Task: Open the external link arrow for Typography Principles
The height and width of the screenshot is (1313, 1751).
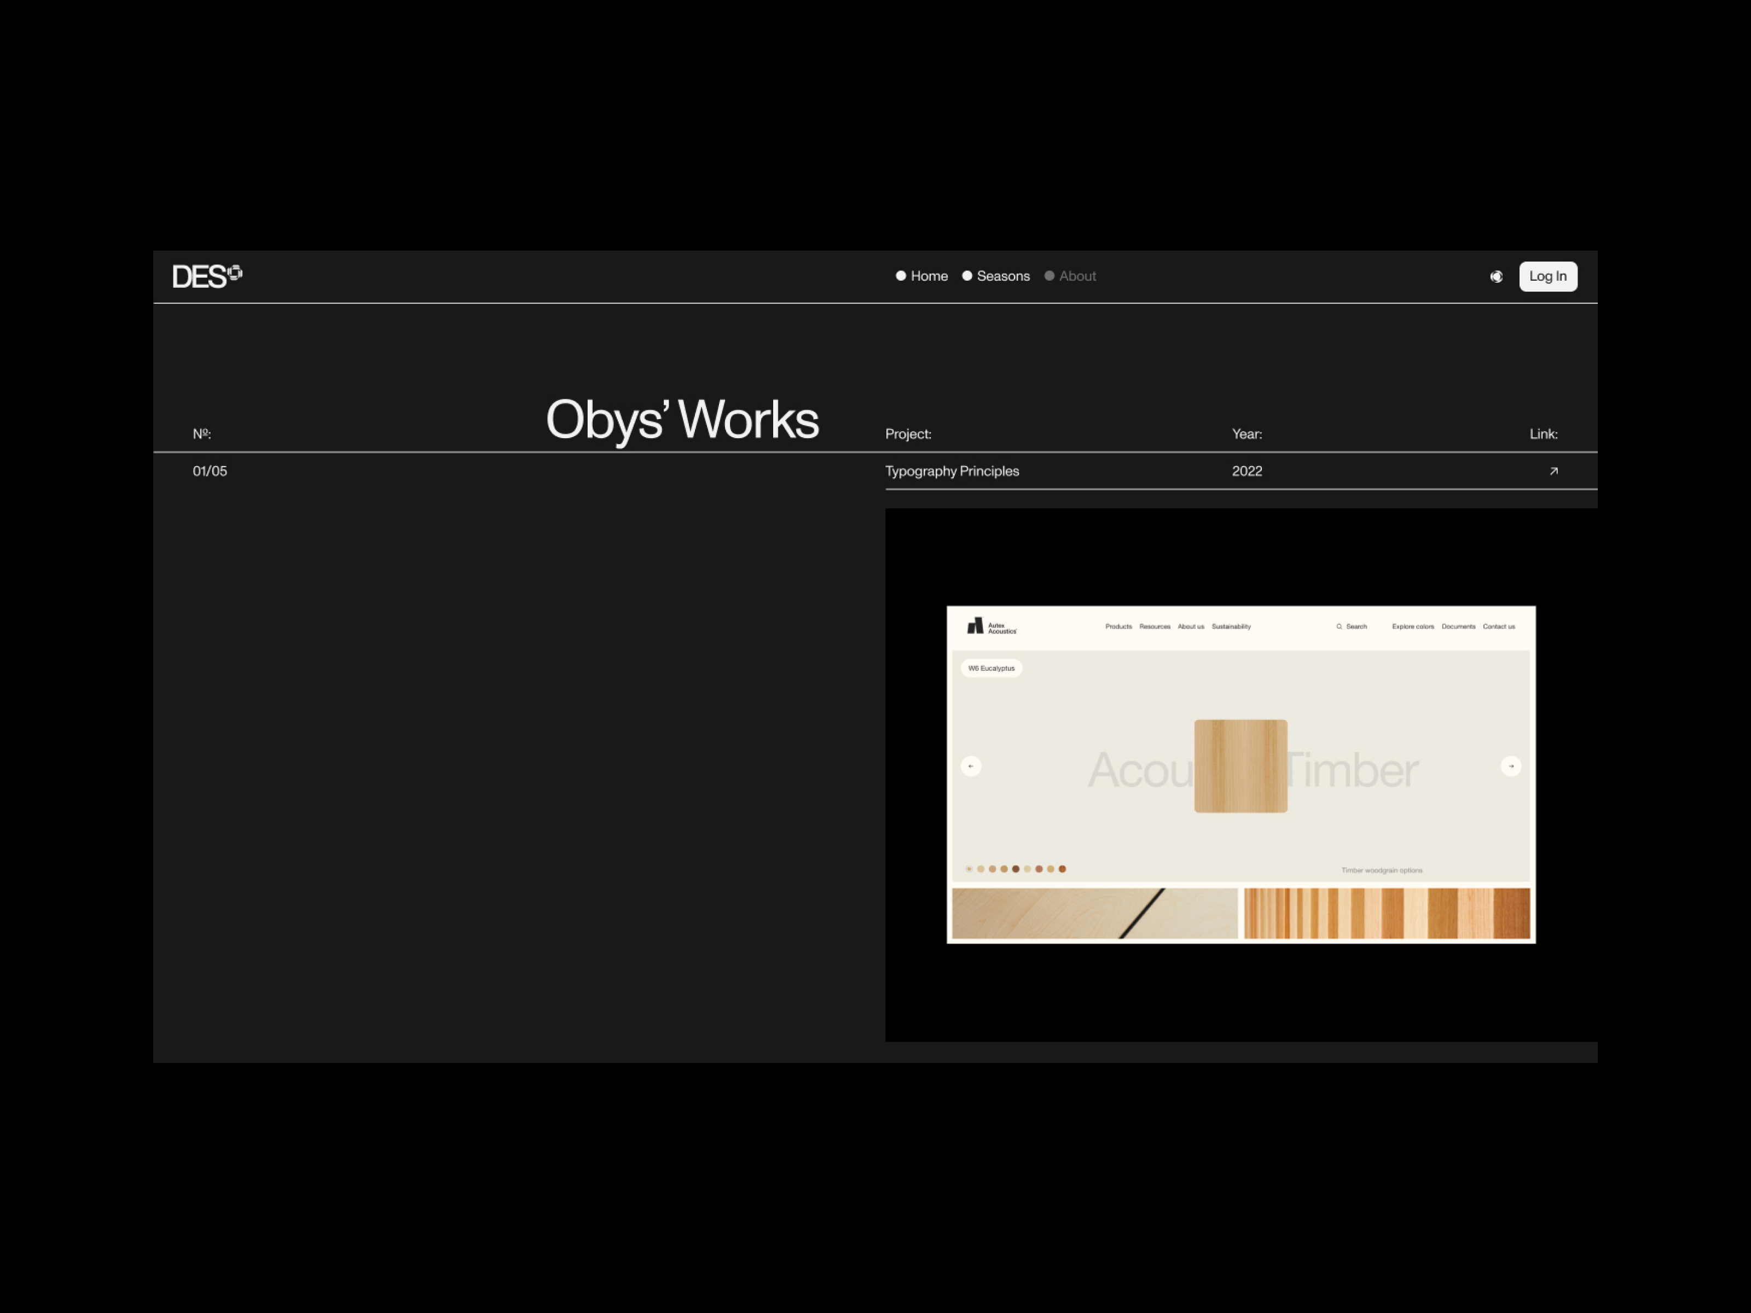Action: coord(1553,471)
